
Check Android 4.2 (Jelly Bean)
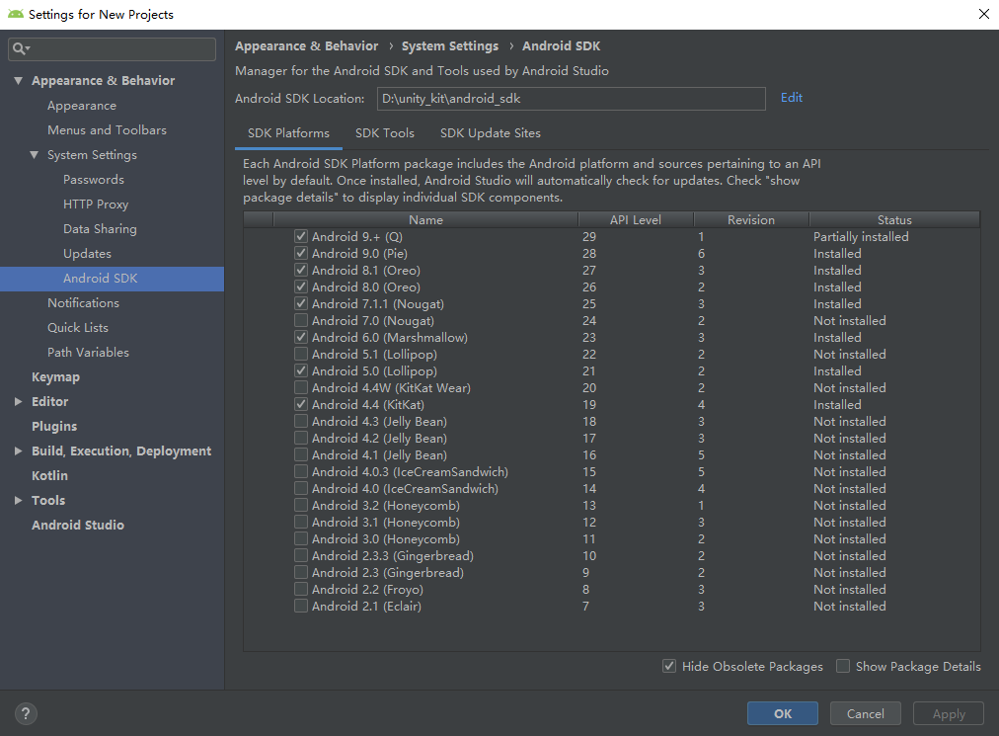pos(301,439)
